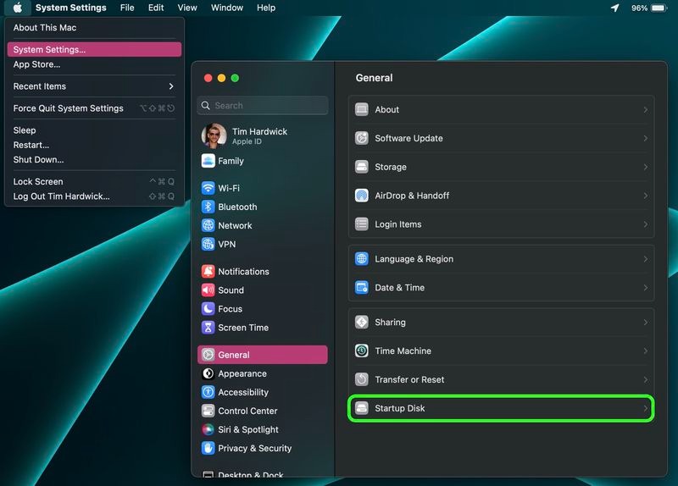Open the Apple menu logo
678x486 pixels.
point(18,8)
